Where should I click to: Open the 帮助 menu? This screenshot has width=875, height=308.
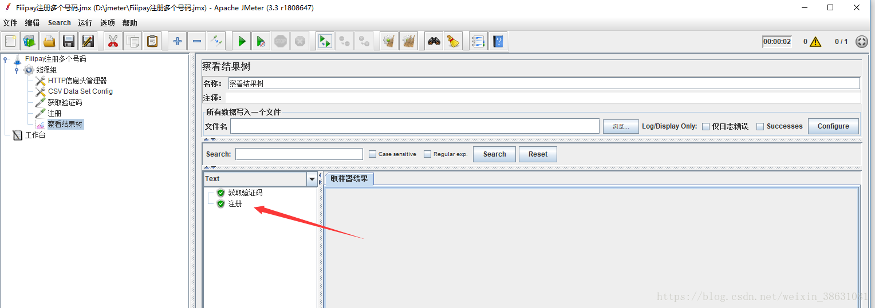point(130,23)
